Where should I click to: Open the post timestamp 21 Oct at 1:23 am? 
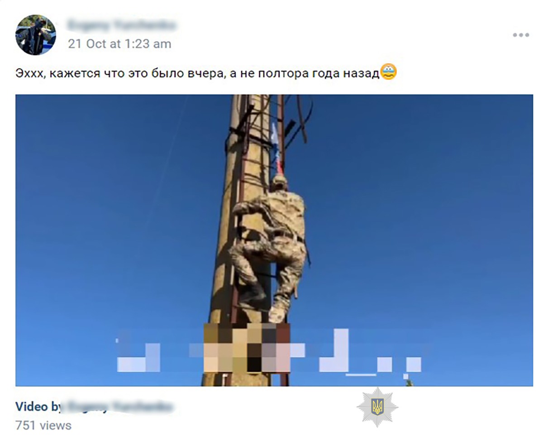[x=119, y=44]
